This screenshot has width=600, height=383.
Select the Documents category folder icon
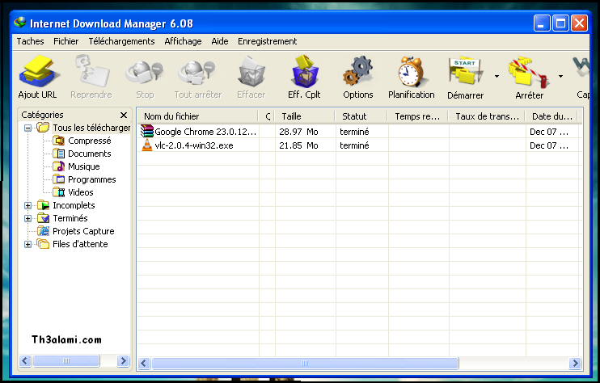(x=58, y=154)
